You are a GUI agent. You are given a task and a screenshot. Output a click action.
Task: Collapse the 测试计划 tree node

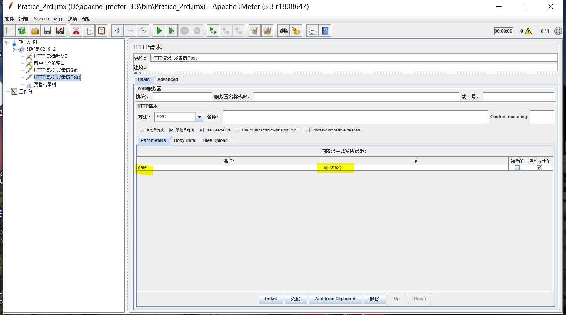(6, 42)
